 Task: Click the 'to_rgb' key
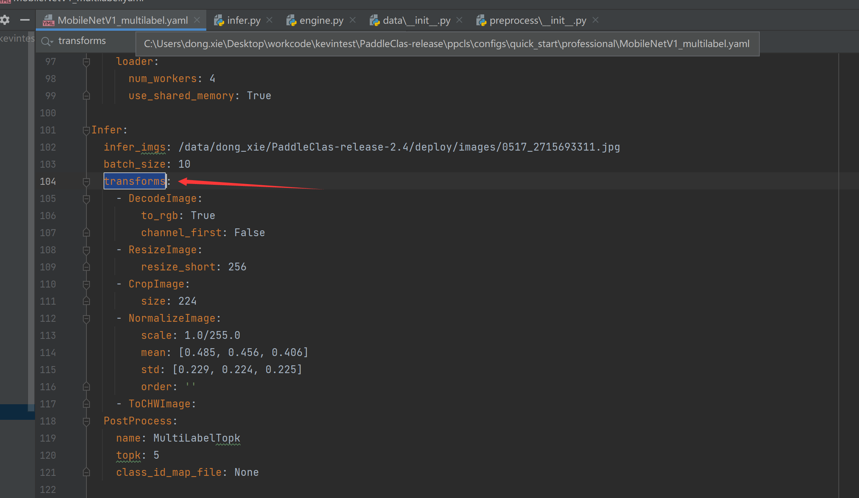[160, 216]
